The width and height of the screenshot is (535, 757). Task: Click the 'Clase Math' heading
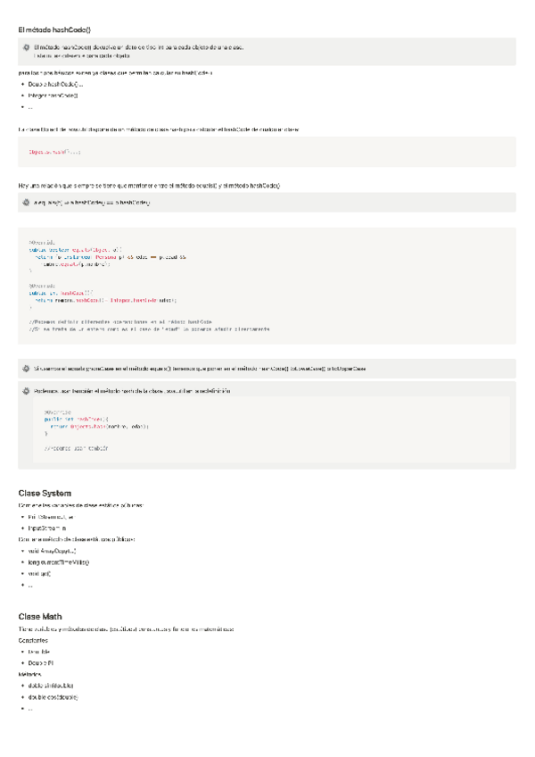[40, 617]
